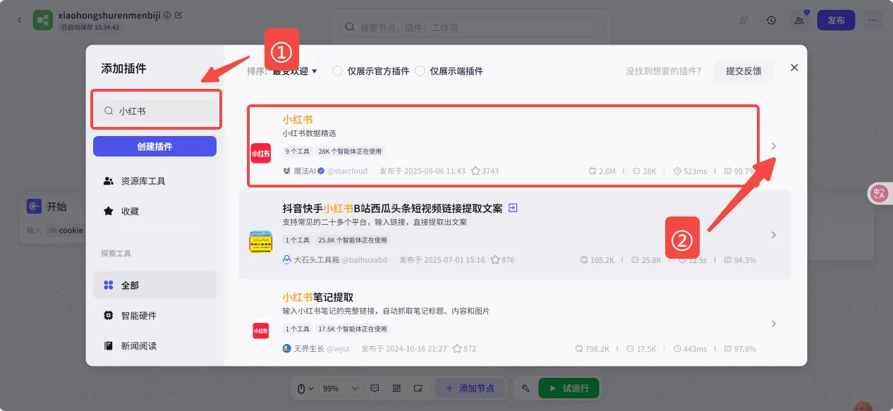Click the 523ms response time value
Image resolution: width=893 pixels, height=411 pixels.
[x=695, y=171]
